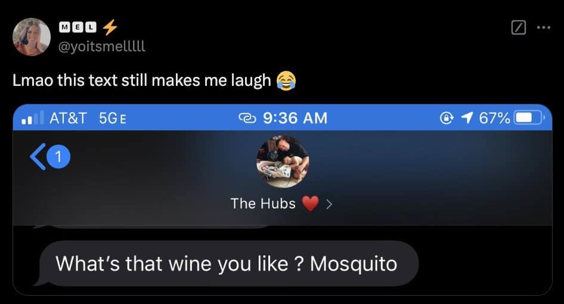Open The Hubs contact photo

click(x=283, y=162)
